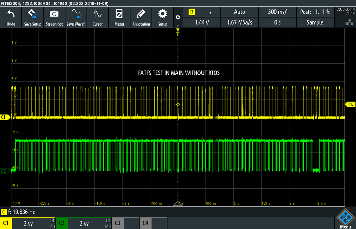The image size is (356, 229).
Task: Open the Setup gear menu
Action: coord(162,17)
